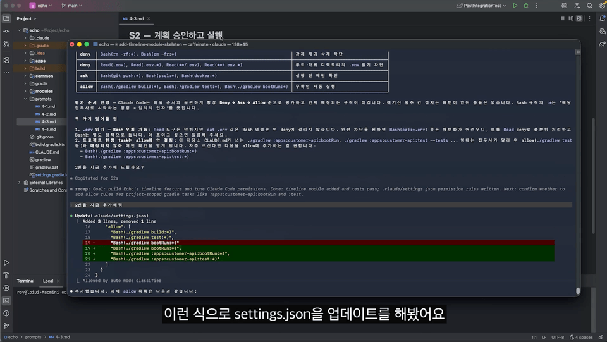Click the 4 spaces indent status entry
607x342 pixels.
click(x=581, y=338)
